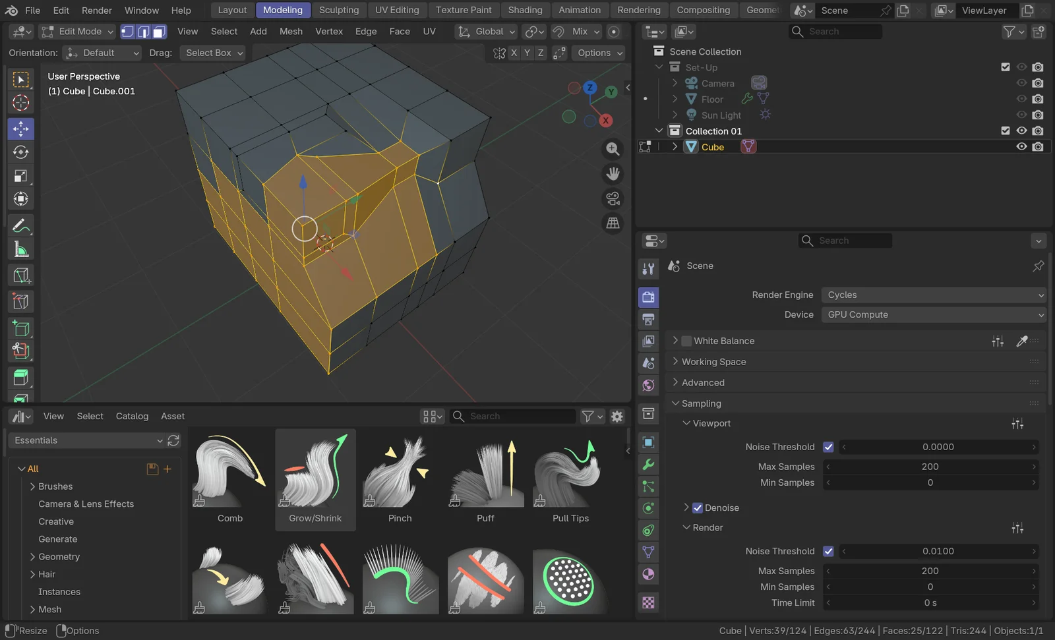
Task: Expand the Brushes catalog tree item
Action: pyautogui.click(x=32, y=486)
